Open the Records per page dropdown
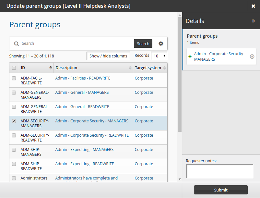260x198 pixels. [159, 56]
